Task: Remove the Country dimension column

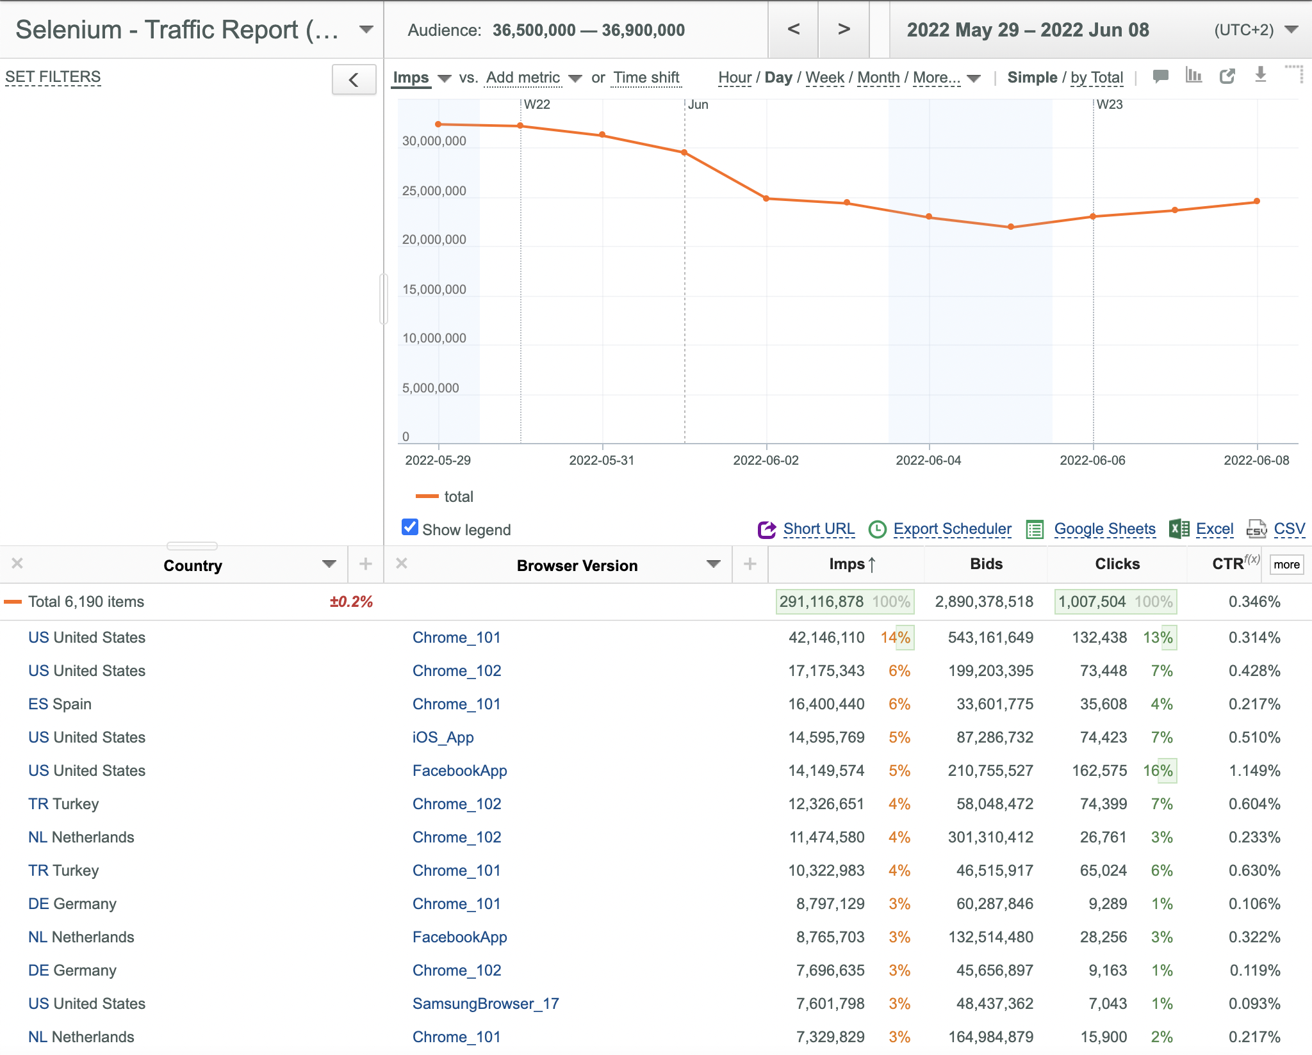Action: pyautogui.click(x=17, y=563)
